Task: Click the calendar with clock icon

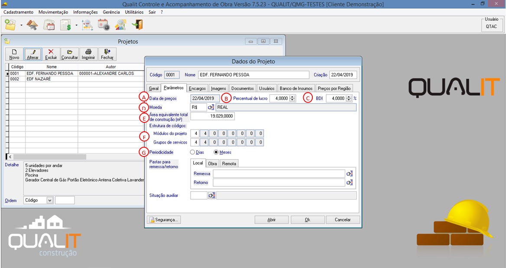Action: [104, 25]
